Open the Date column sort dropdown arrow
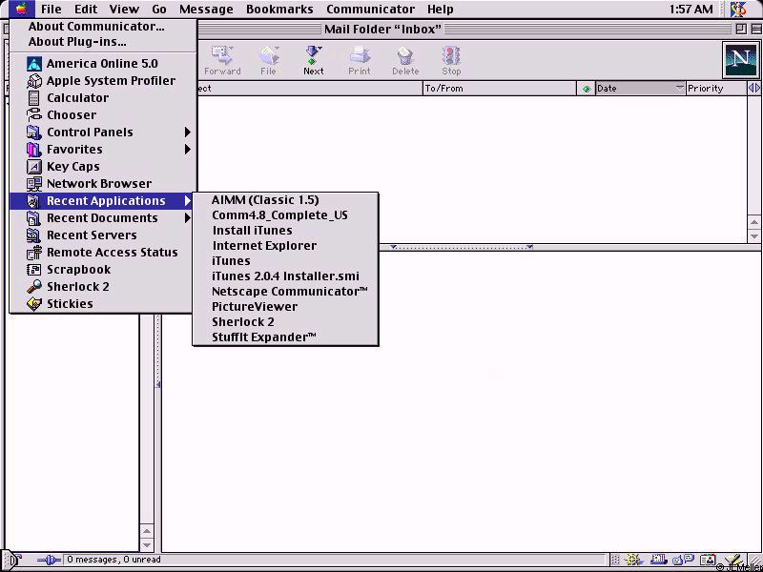Screen dimensions: 763x572 pos(680,89)
